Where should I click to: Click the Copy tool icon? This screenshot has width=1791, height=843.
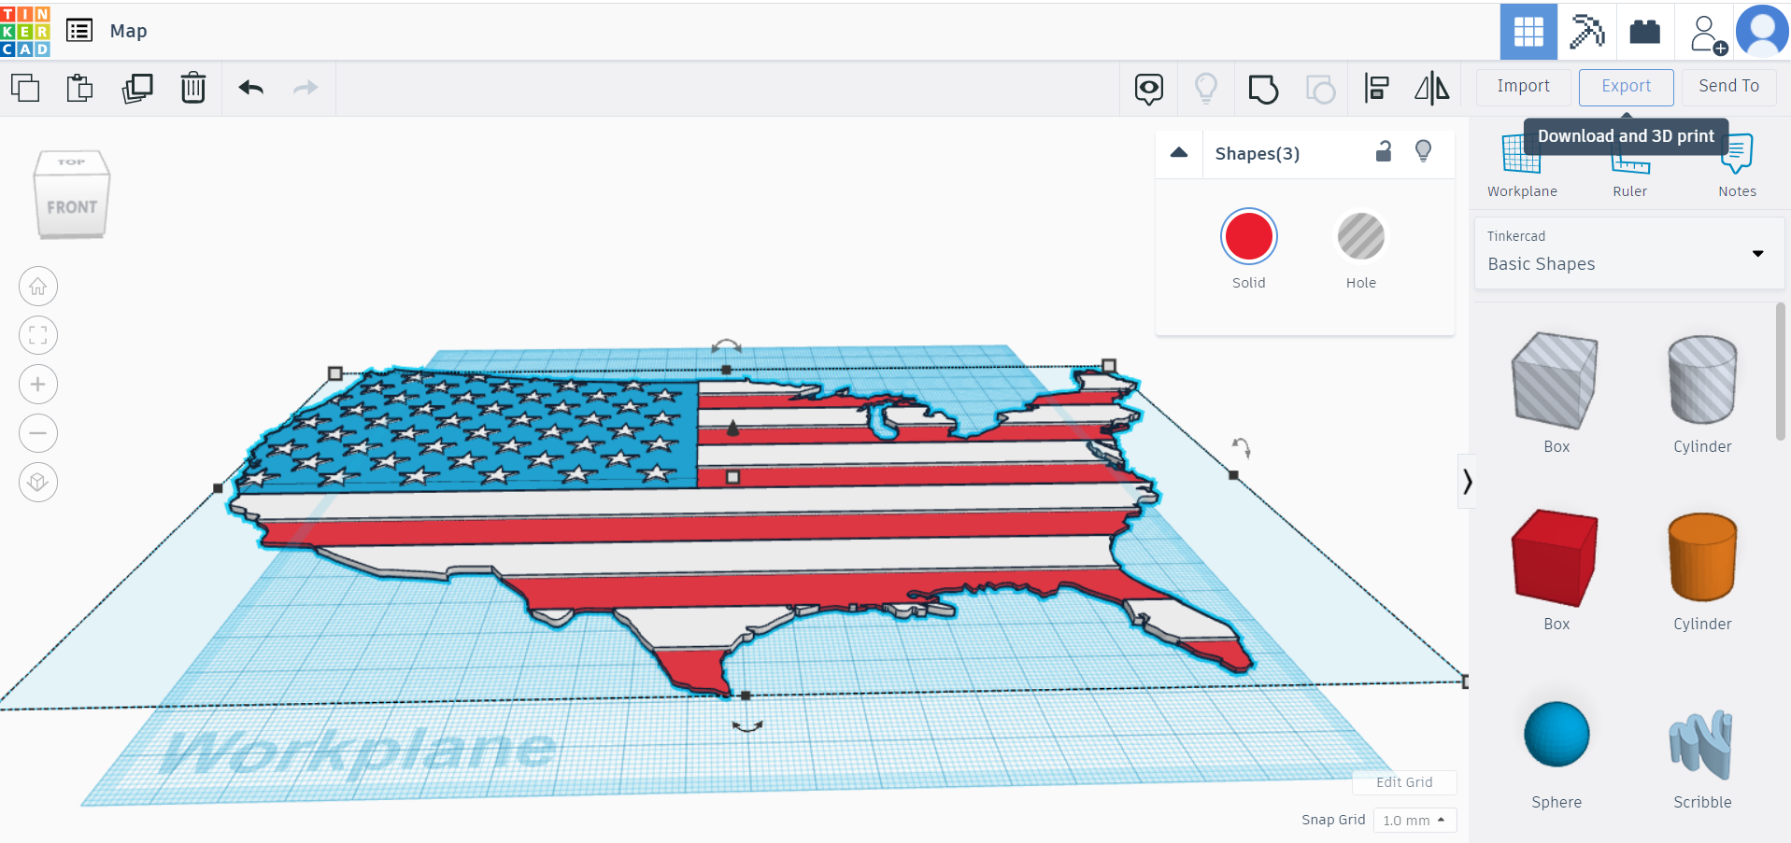point(25,88)
